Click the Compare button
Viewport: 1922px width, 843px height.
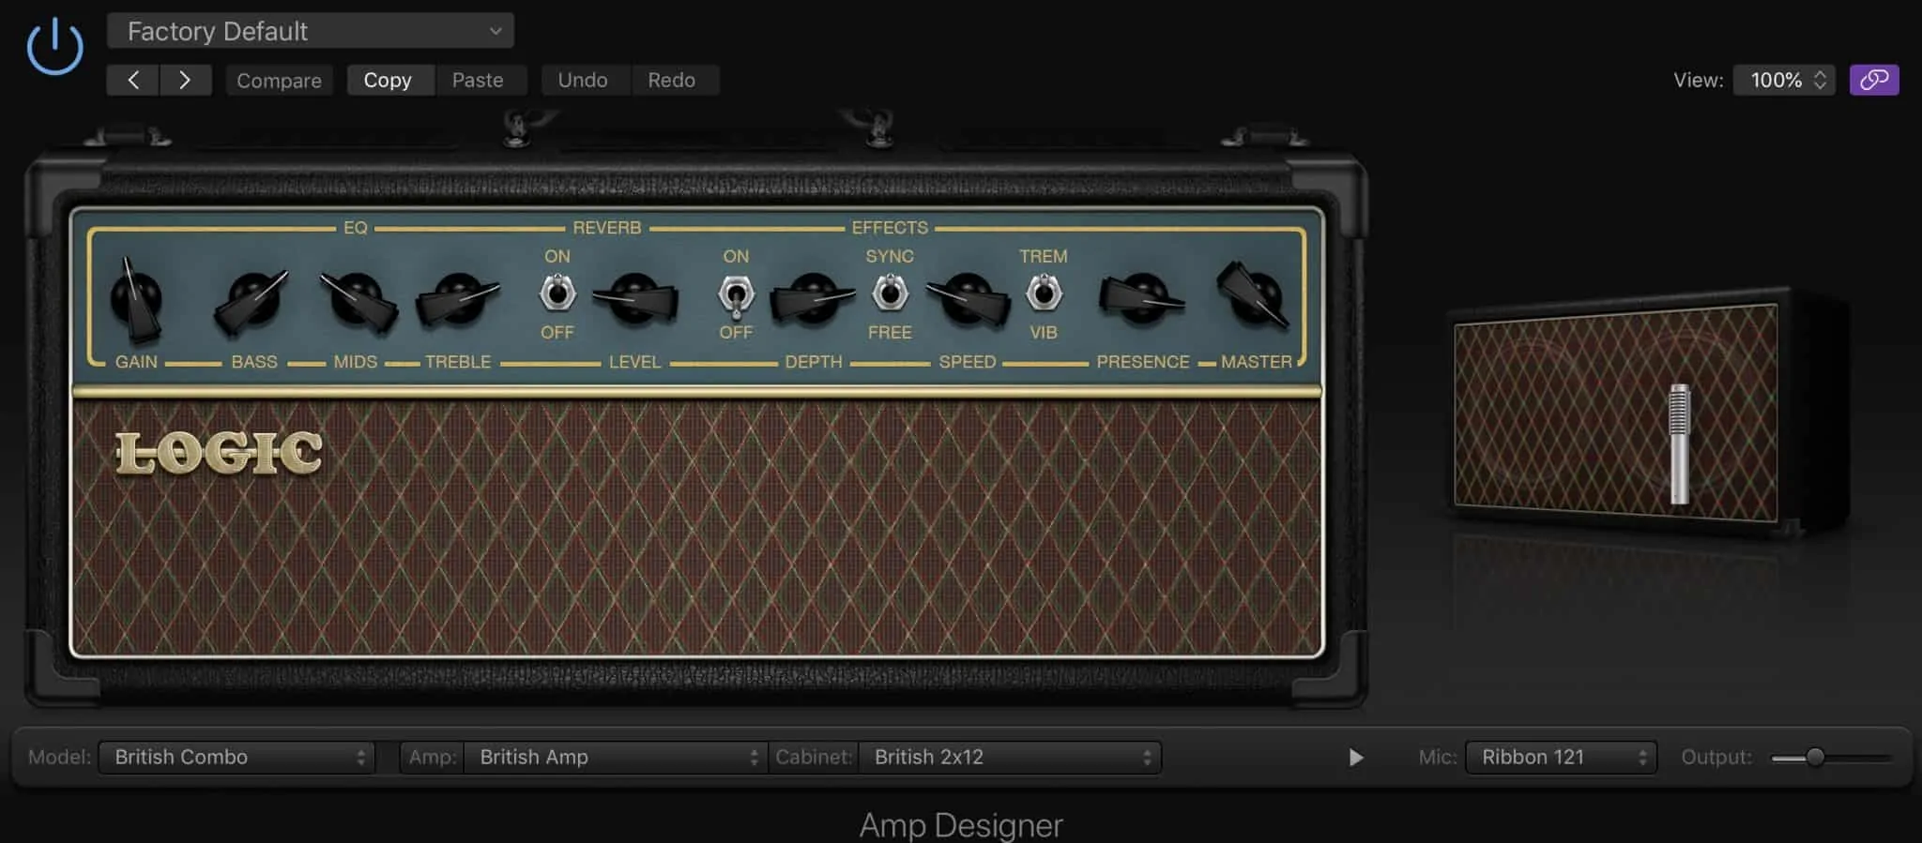pos(279,80)
